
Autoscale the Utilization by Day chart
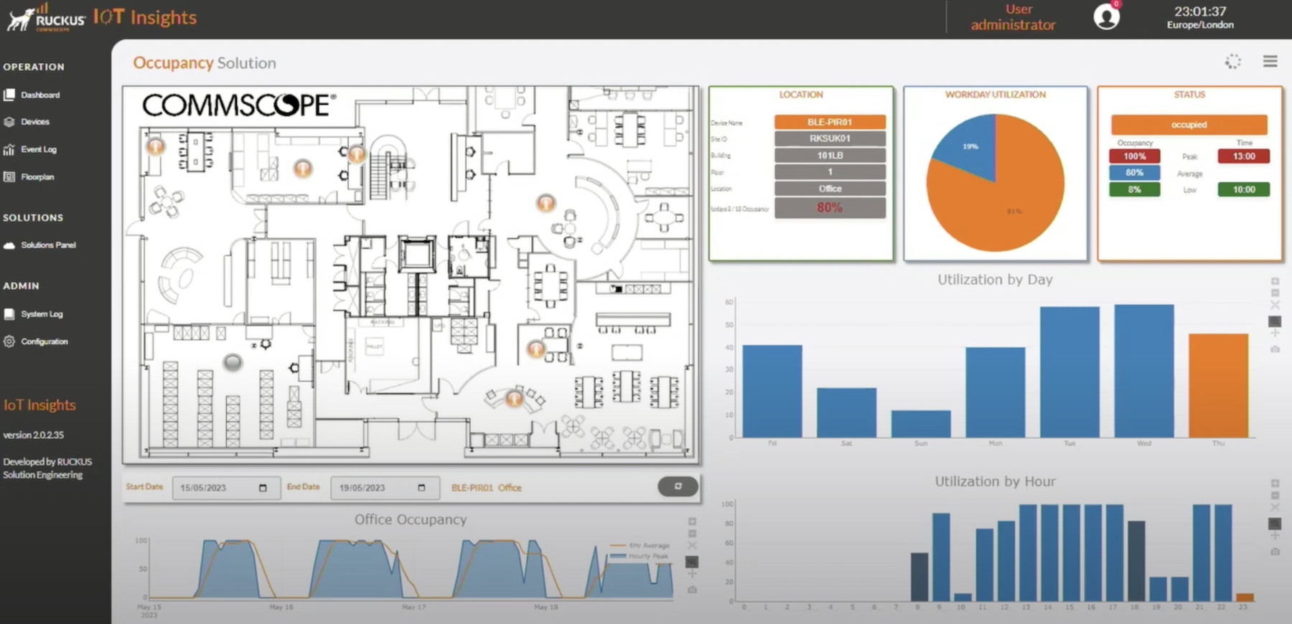click(x=1275, y=305)
